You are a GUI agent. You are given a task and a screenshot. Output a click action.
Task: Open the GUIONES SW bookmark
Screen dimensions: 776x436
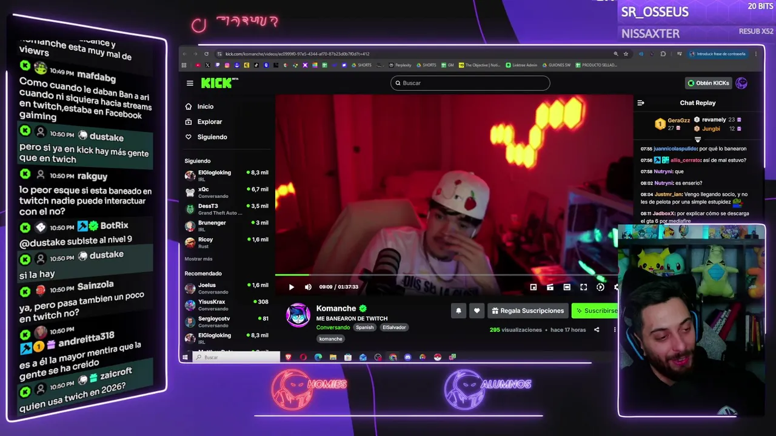[x=556, y=65]
